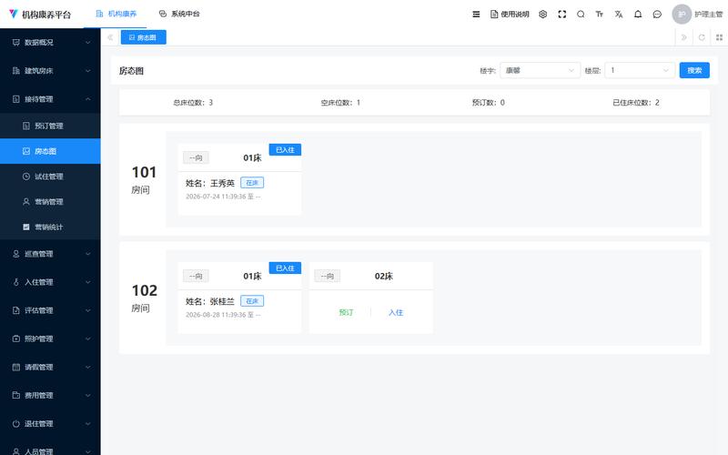This screenshot has width=728, height=455.
Task: Click the 102 room number
Action: tap(145, 290)
